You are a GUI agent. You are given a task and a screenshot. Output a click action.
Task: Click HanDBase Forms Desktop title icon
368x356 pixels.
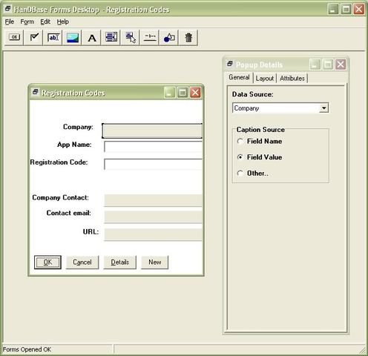[8, 9]
